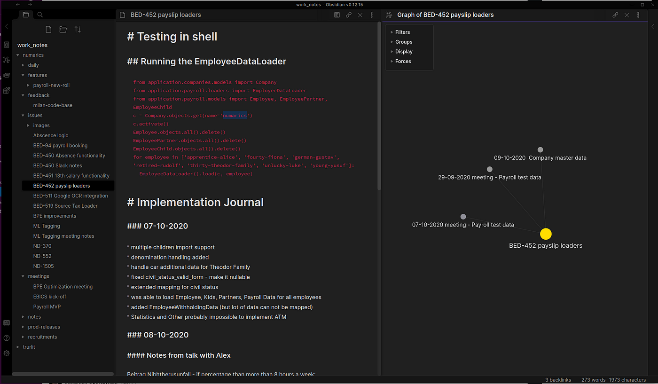The image size is (658, 384).
Task: Close the local graph pane
Action: tap(627, 15)
